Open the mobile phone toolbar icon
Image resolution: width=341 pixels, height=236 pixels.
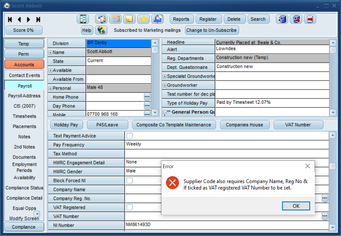tap(83, 19)
